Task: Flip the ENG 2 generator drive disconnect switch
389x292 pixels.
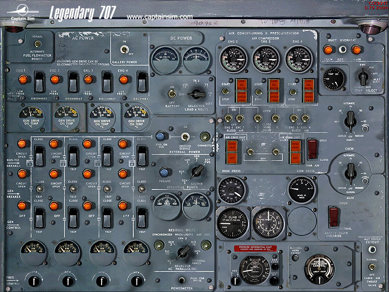Action: [74, 82]
